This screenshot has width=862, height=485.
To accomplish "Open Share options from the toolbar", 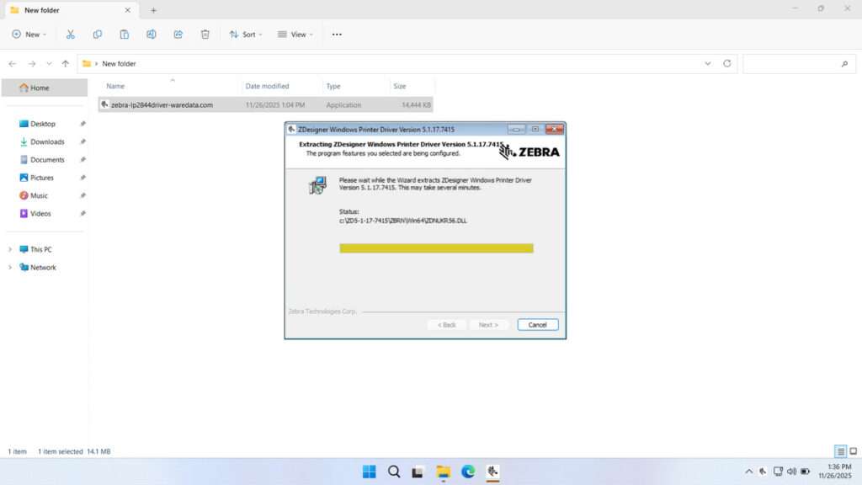I will [178, 34].
